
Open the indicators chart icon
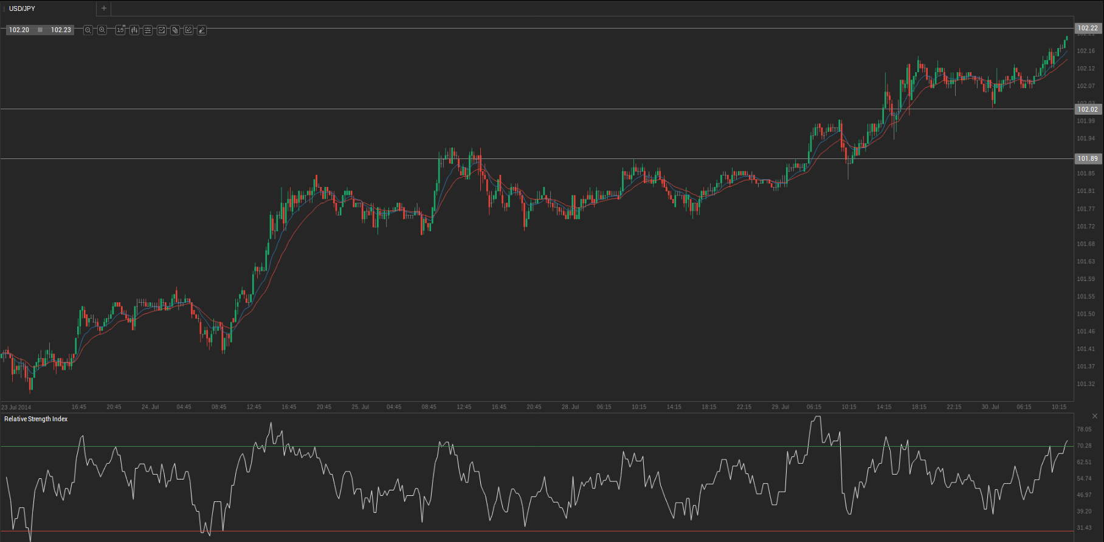162,30
